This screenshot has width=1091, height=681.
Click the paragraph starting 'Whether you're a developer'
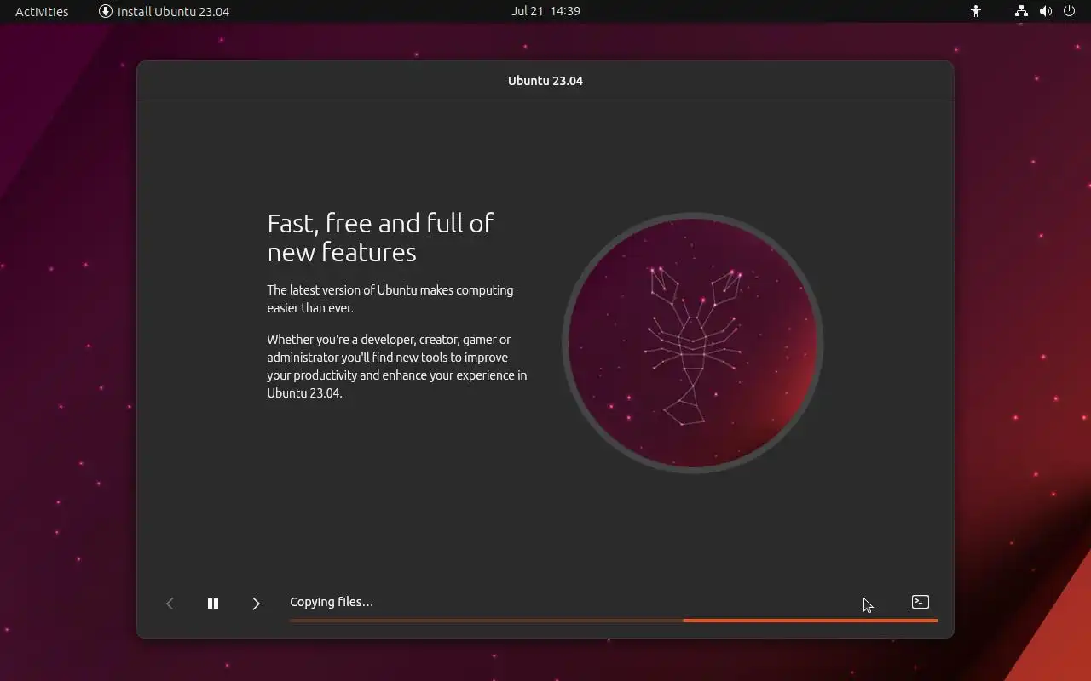(397, 366)
